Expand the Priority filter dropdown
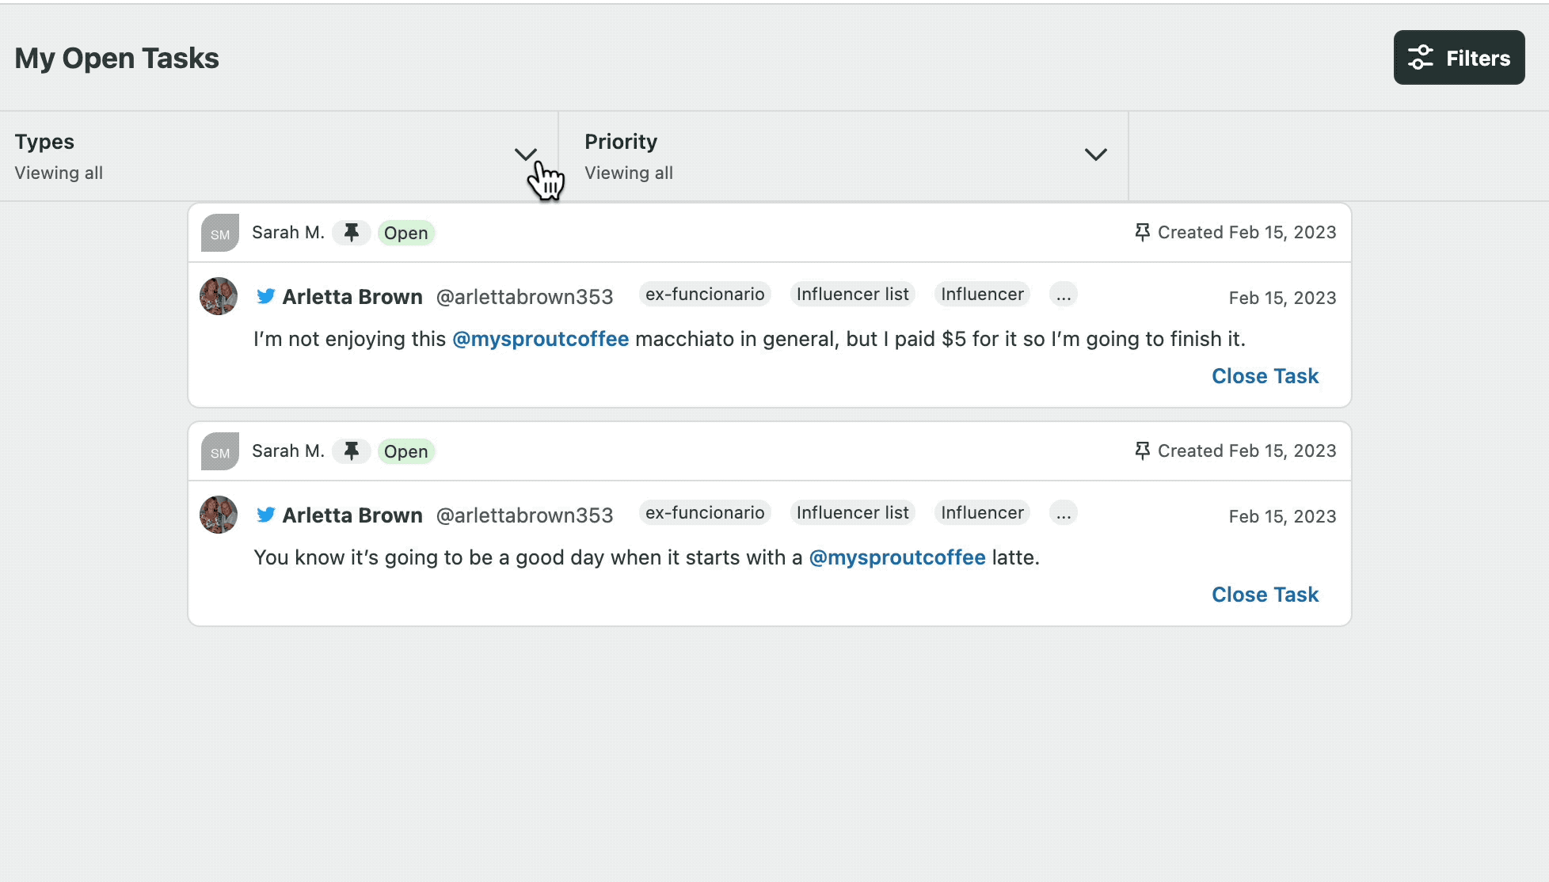Viewport: 1549px width, 882px height. click(x=1095, y=155)
